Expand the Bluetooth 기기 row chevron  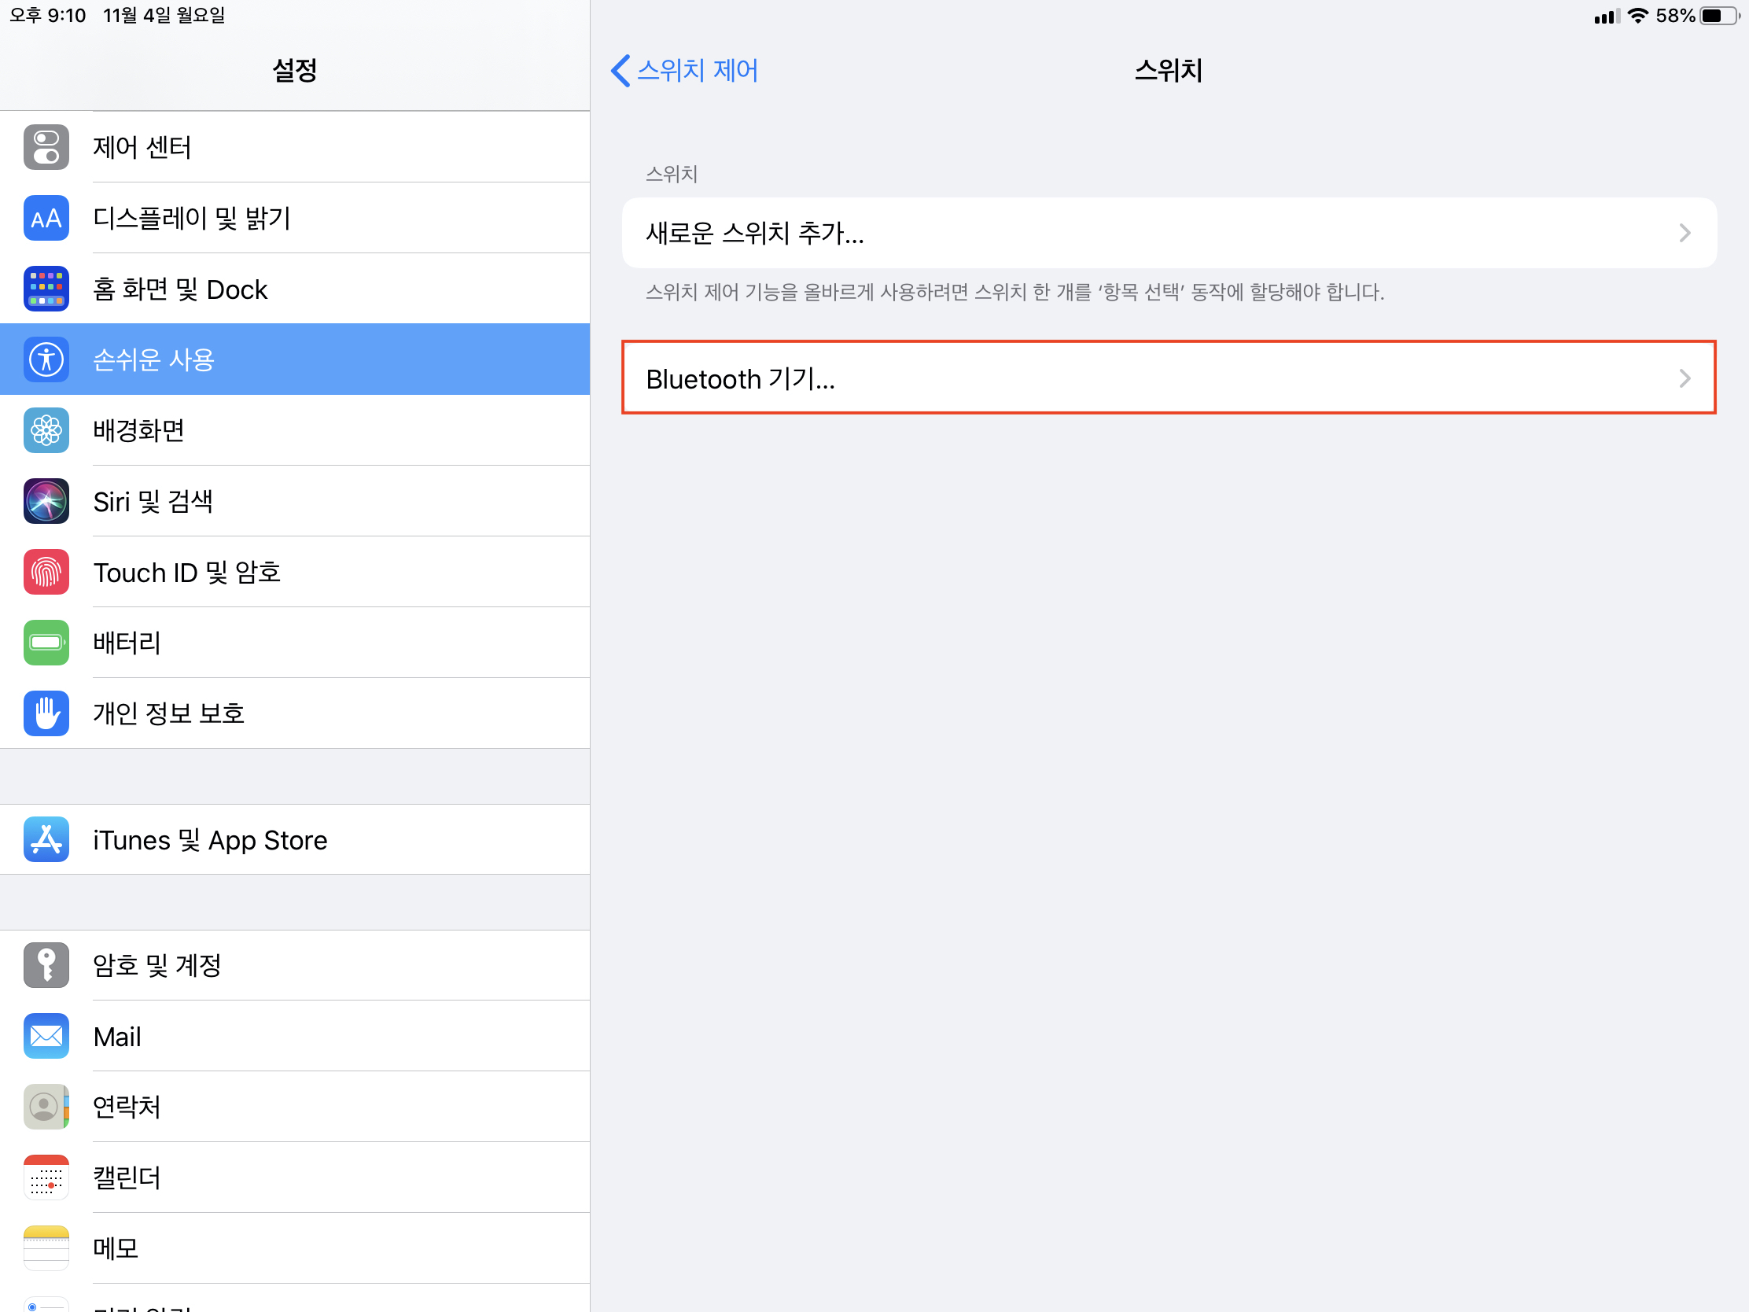click(x=1685, y=379)
